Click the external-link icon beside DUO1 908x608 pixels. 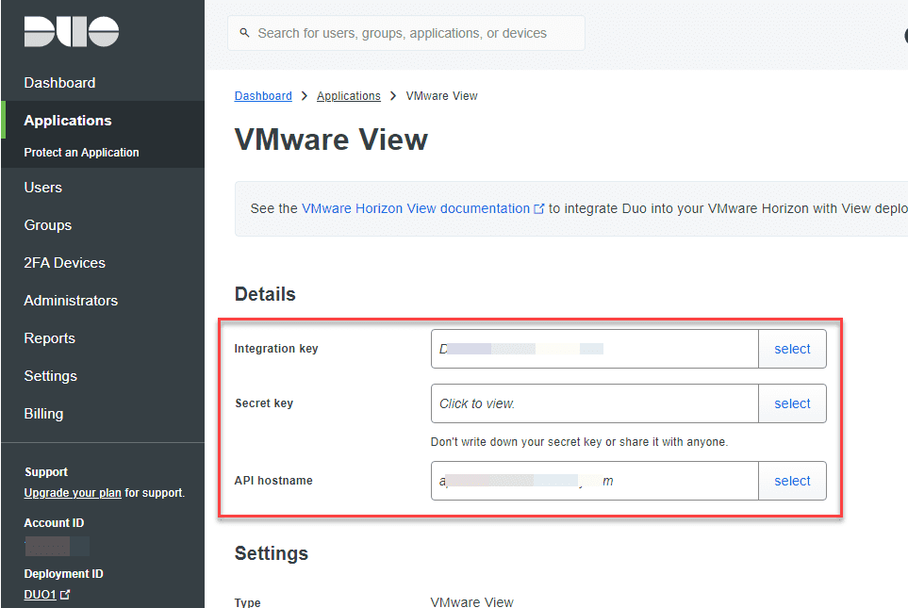click(x=65, y=594)
